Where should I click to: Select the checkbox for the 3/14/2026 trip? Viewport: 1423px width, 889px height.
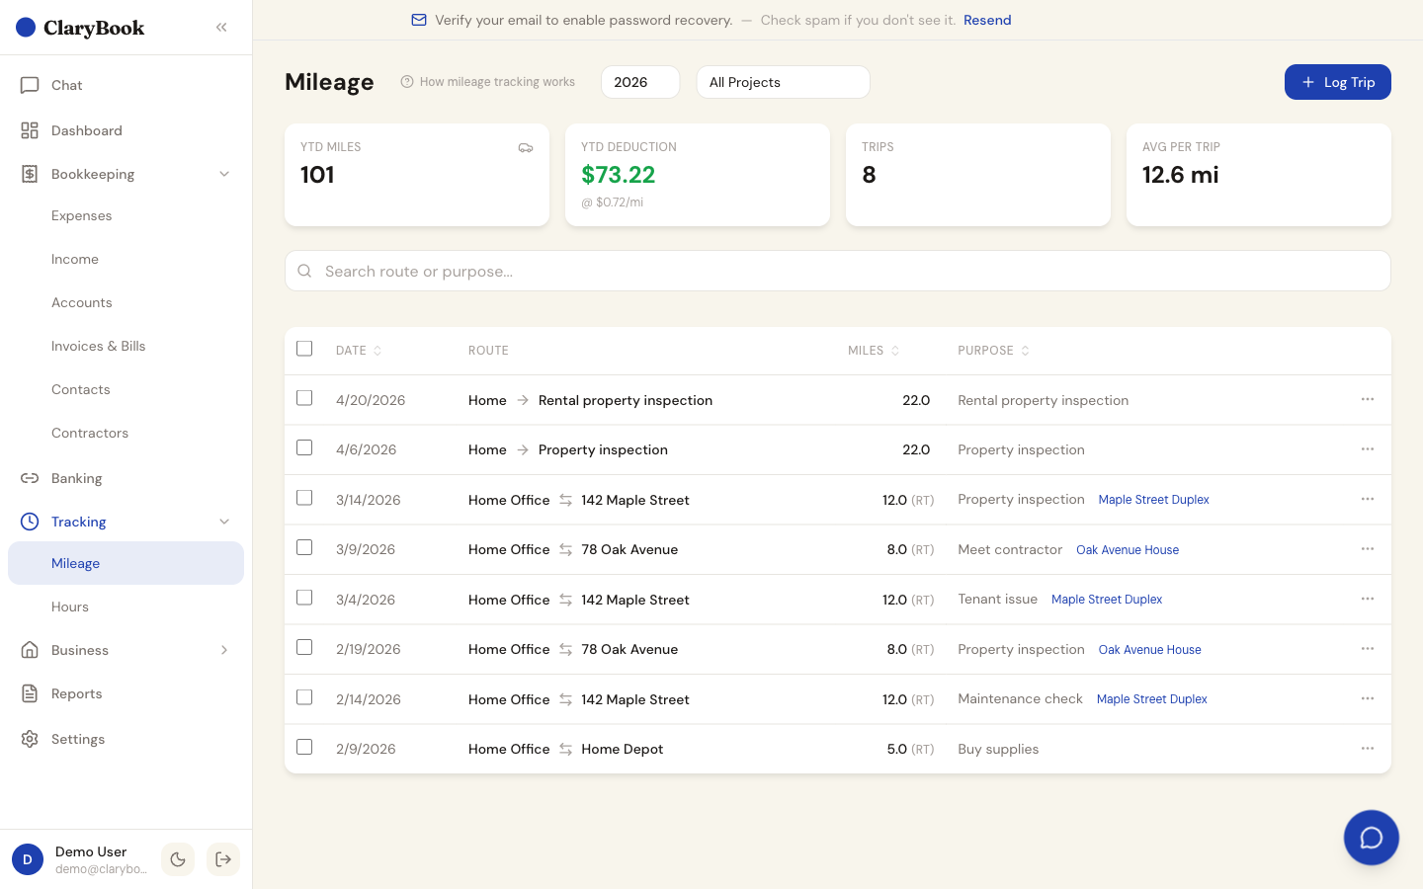304,498
